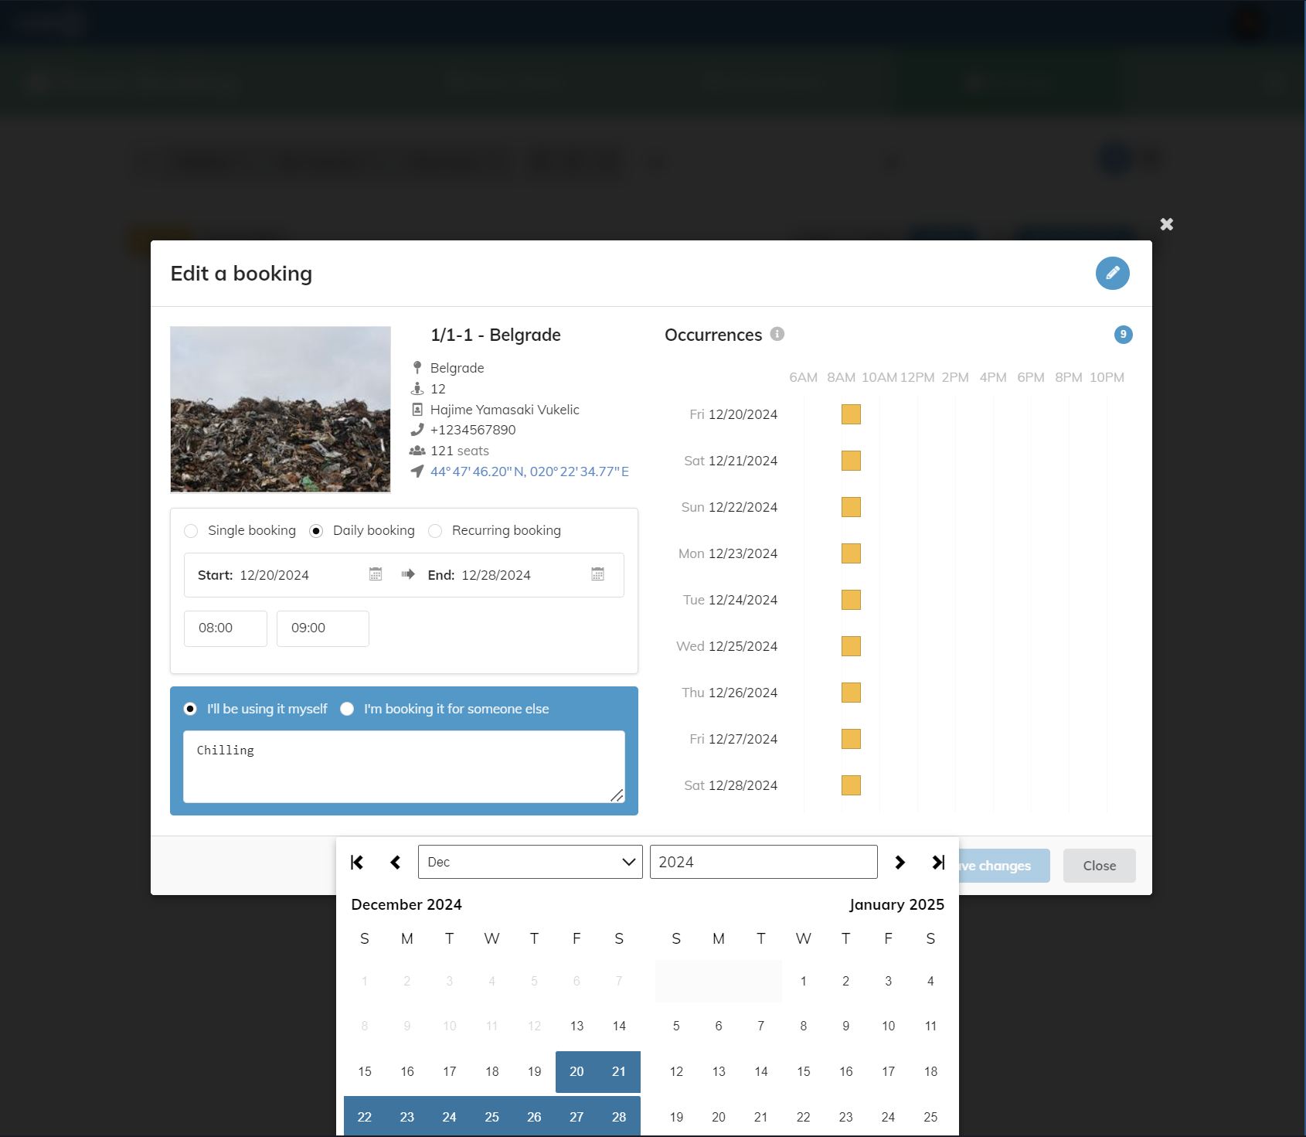Click the Occurrences info icon

pos(777,334)
